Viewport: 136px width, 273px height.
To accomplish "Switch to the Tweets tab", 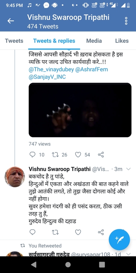I will point(14,41).
